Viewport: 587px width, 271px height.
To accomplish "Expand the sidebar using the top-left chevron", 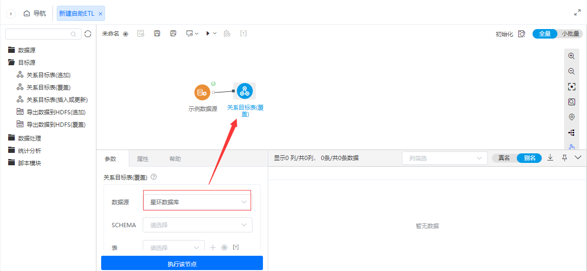I will (x=11, y=14).
